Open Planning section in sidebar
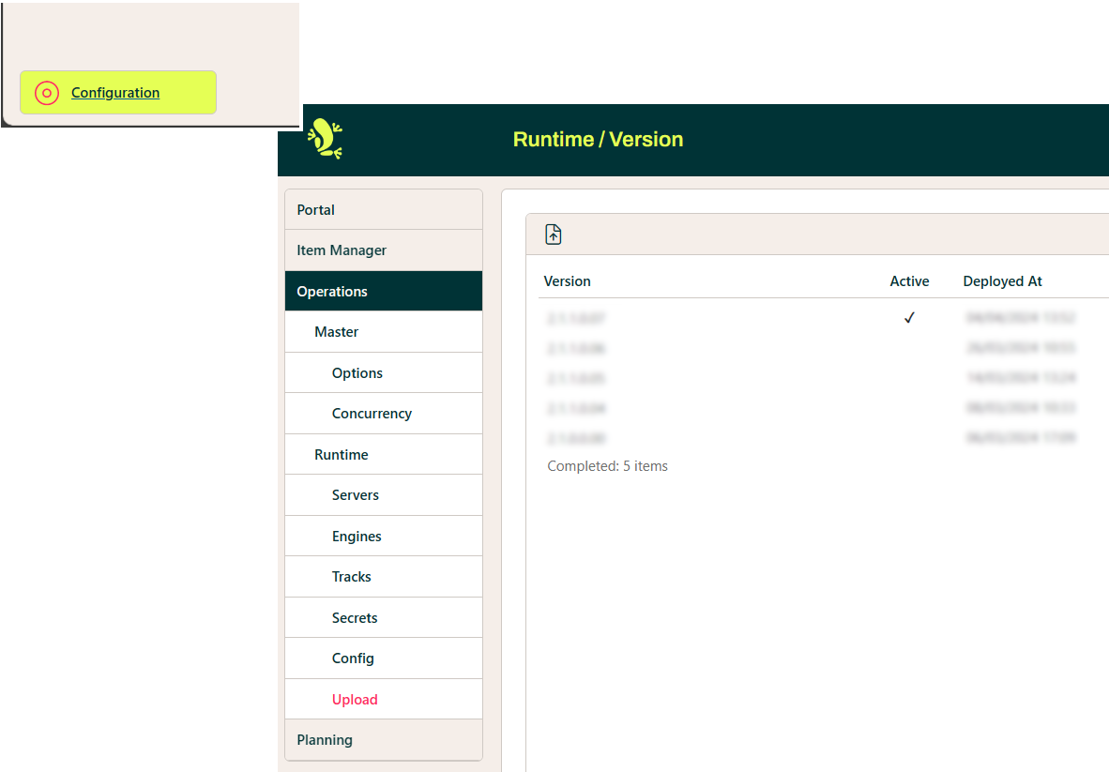The height and width of the screenshot is (772, 1109). click(325, 740)
